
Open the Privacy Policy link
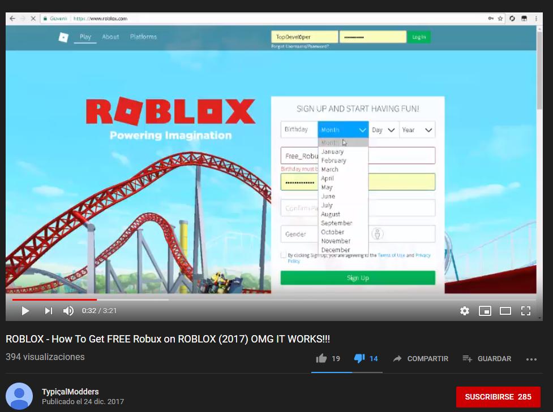tap(423, 255)
